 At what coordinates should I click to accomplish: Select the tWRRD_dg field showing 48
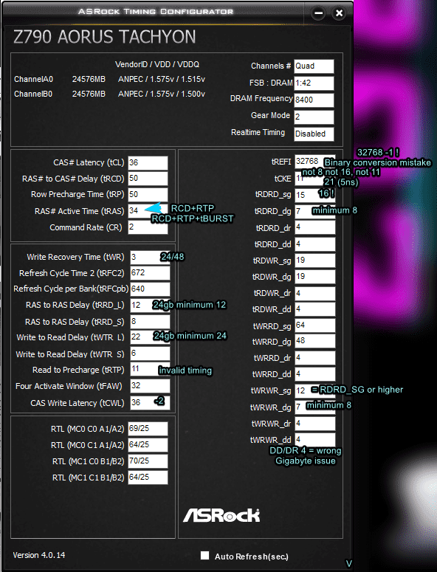tap(314, 341)
